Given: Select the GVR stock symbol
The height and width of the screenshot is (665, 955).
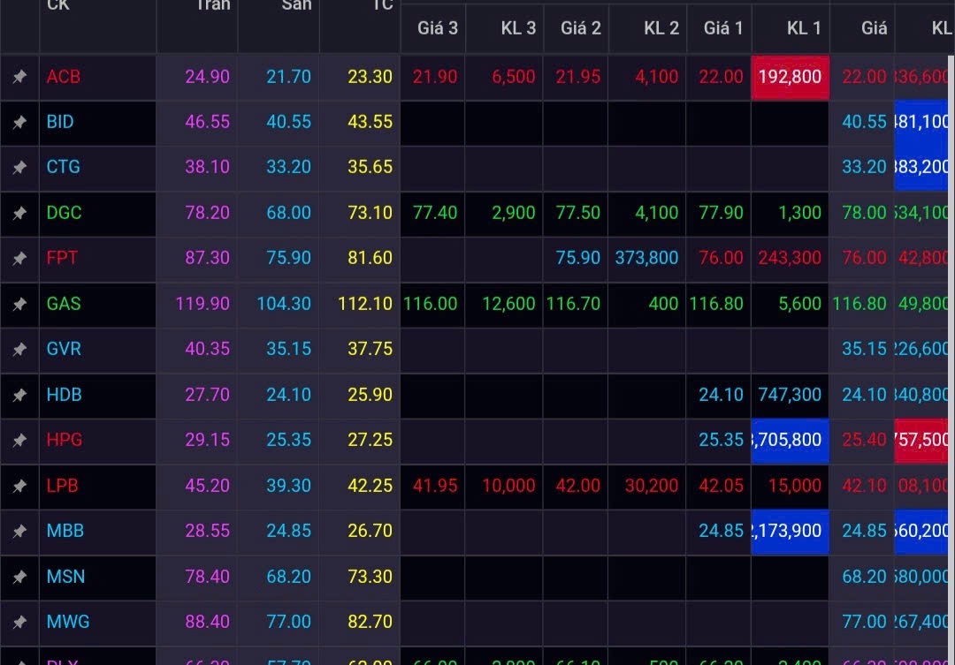Looking at the screenshot, I should [x=64, y=349].
